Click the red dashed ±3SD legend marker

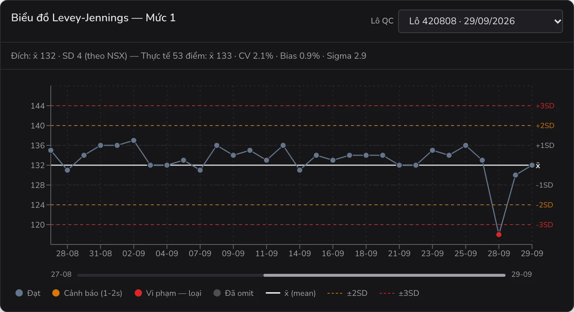point(387,293)
